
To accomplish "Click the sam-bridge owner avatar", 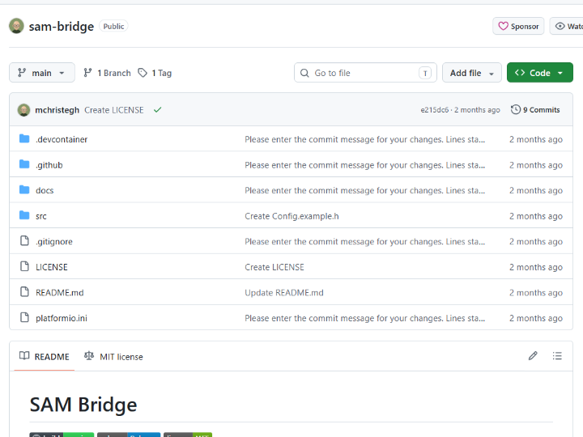I will pyautogui.click(x=16, y=26).
